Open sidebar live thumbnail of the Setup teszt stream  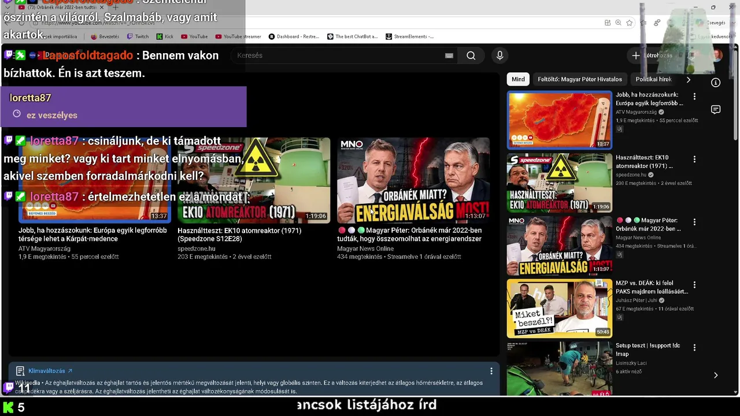(x=559, y=369)
